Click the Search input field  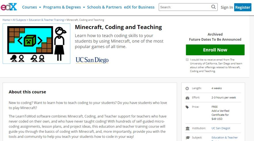point(184,7)
